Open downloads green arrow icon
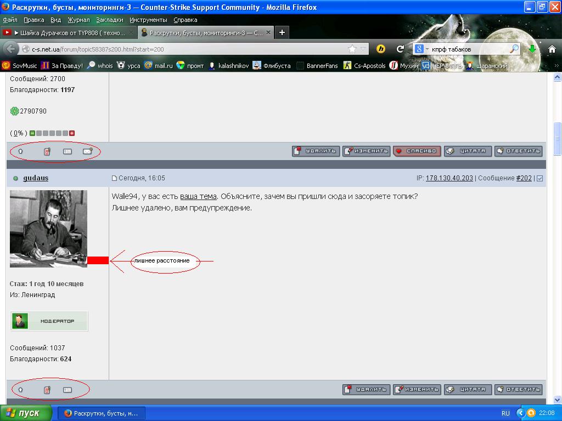The height and width of the screenshot is (421, 562). click(x=532, y=49)
